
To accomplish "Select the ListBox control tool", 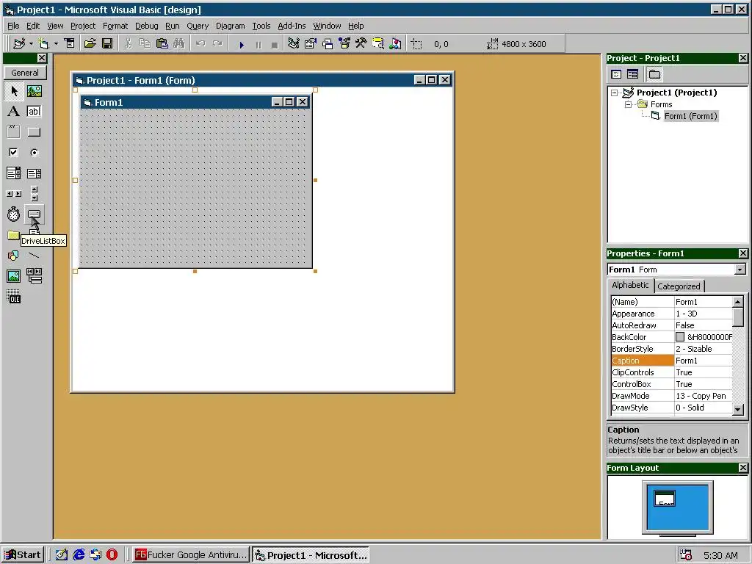I will (x=34, y=173).
